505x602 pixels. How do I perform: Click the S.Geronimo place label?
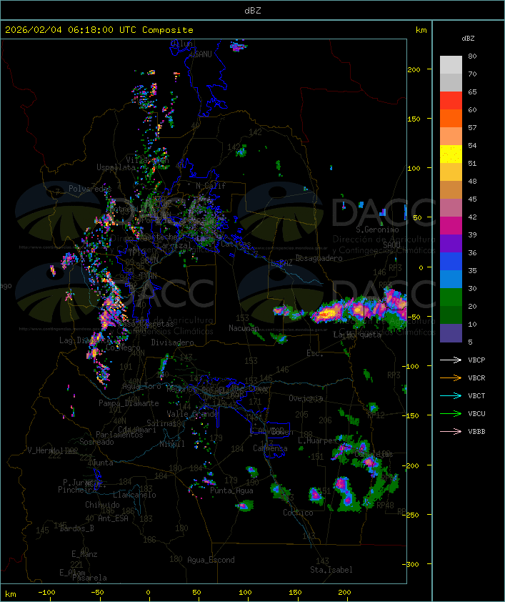(x=377, y=230)
